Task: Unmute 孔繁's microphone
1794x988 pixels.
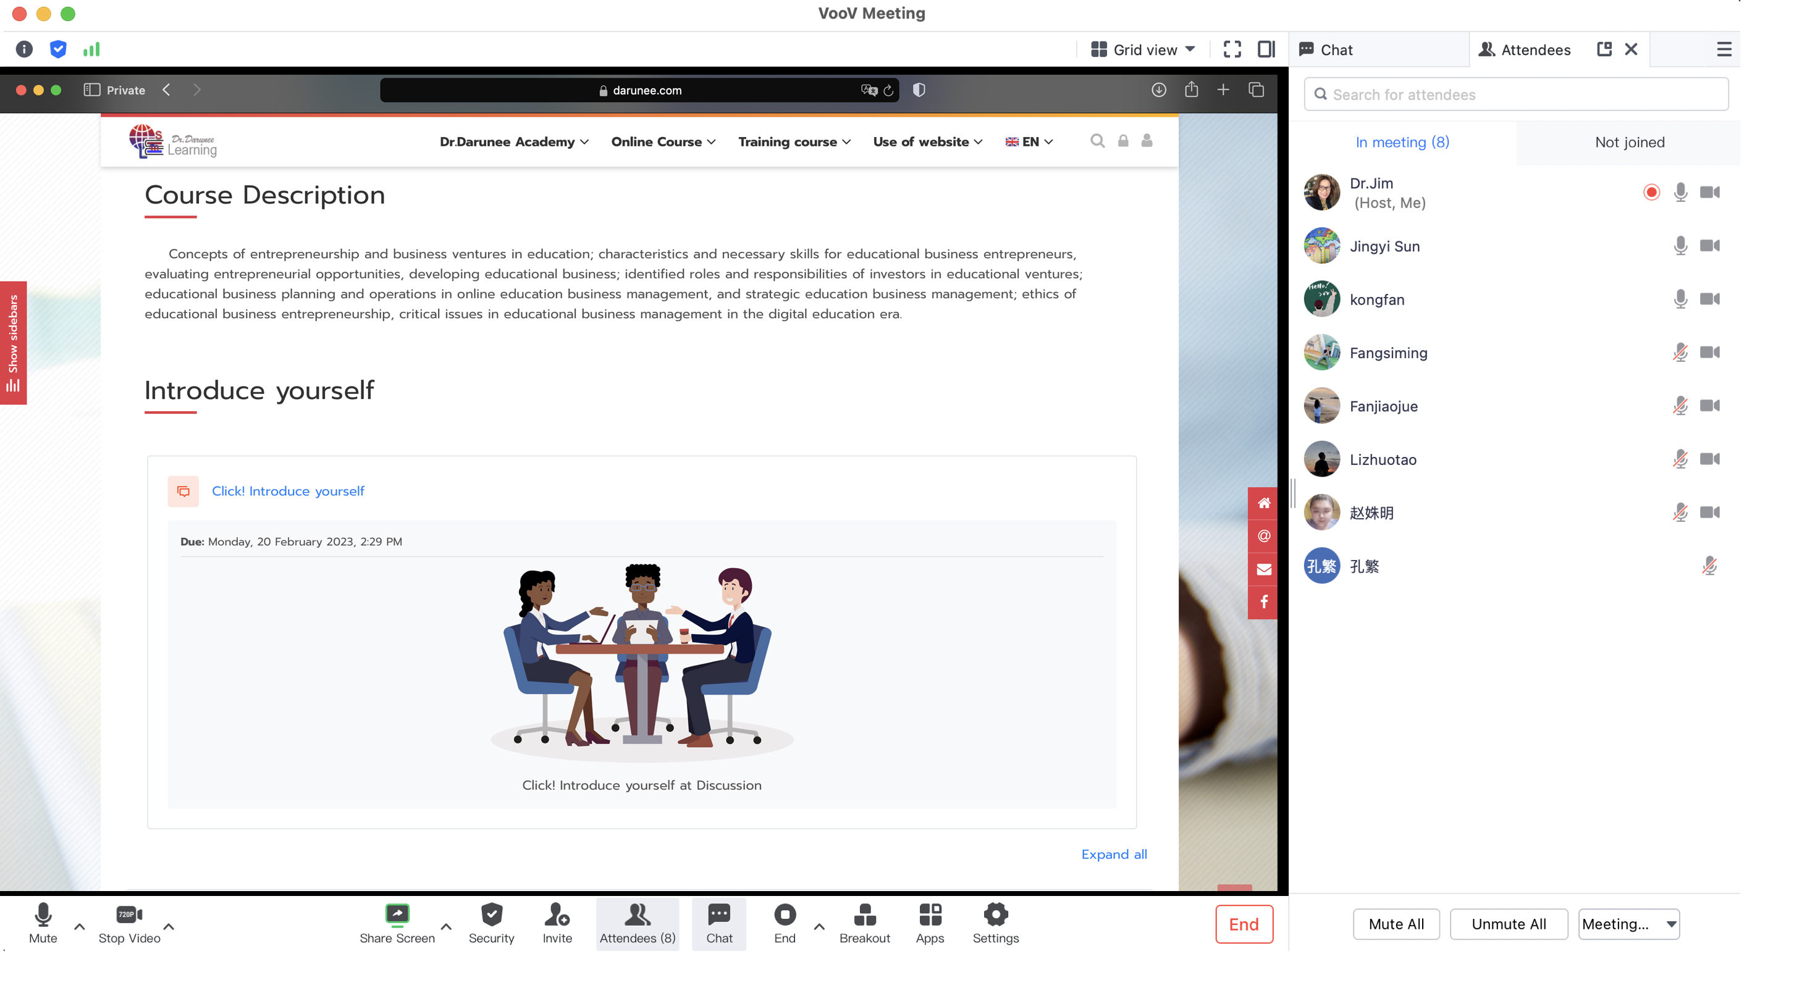Action: tap(1710, 566)
